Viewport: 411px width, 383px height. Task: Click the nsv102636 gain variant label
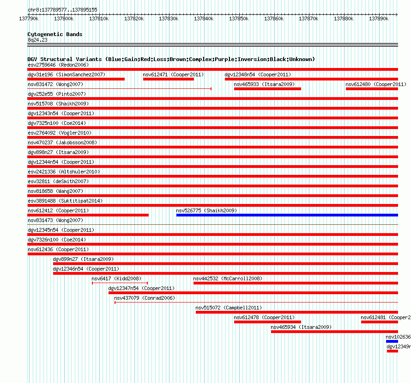point(398,337)
